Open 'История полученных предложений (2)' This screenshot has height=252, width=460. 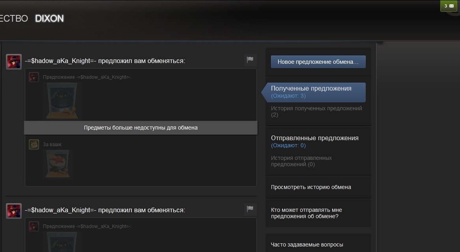[316, 111]
